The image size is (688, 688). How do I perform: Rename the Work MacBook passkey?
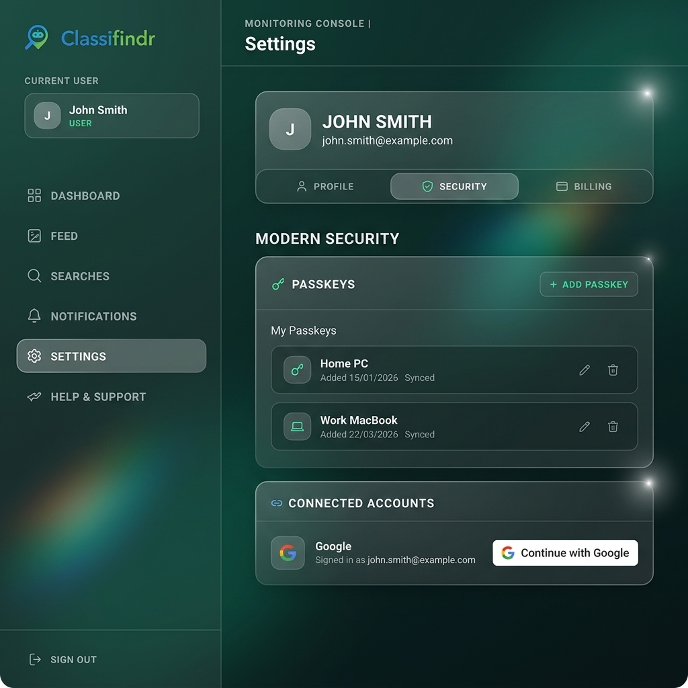(584, 427)
